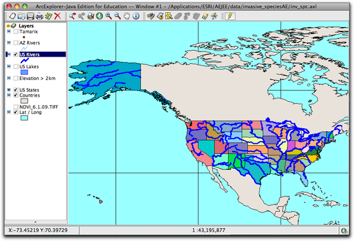
Task: Hide the Countries layer
Action: click(15, 95)
